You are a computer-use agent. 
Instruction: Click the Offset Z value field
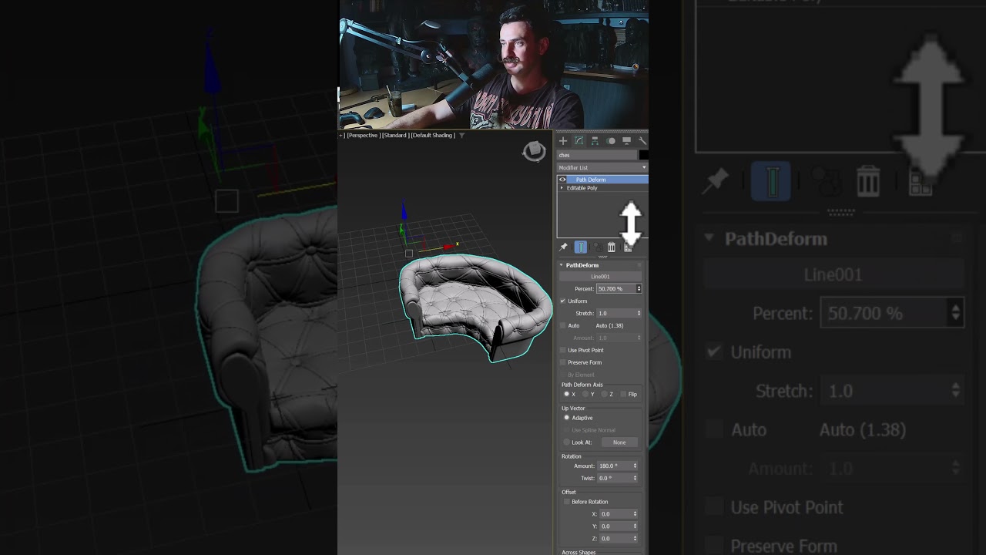(615, 538)
